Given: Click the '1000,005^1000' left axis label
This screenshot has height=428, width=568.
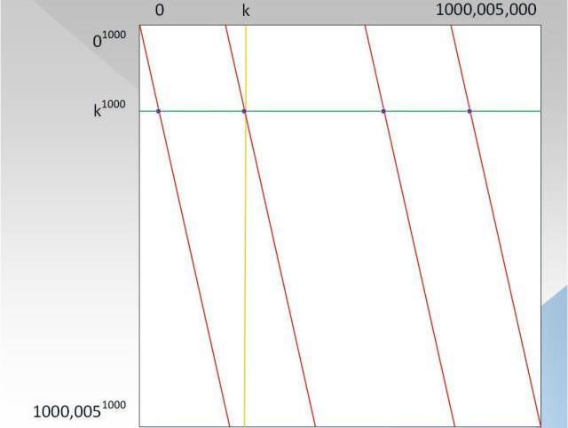Looking at the screenshot, I should coord(79,410).
